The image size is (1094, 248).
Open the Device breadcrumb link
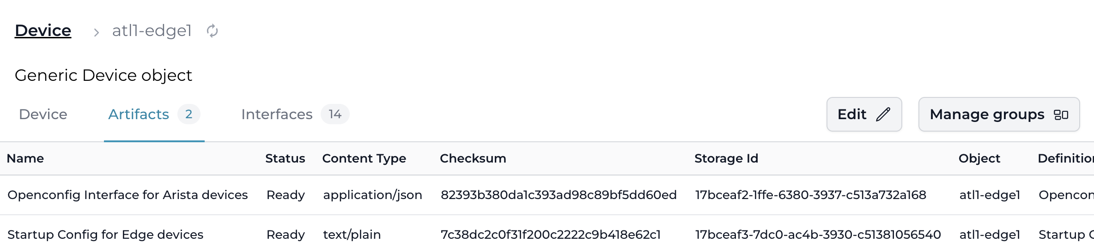[x=43, y=30]
